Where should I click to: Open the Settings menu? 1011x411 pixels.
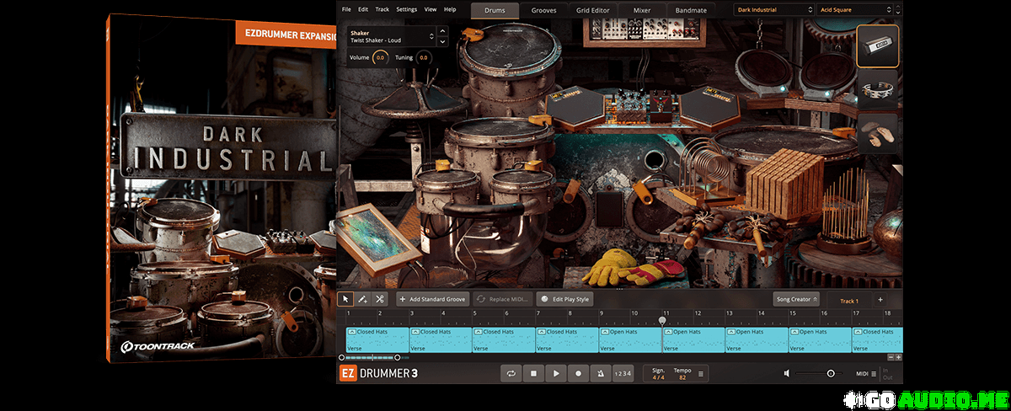tap(407, 9)
